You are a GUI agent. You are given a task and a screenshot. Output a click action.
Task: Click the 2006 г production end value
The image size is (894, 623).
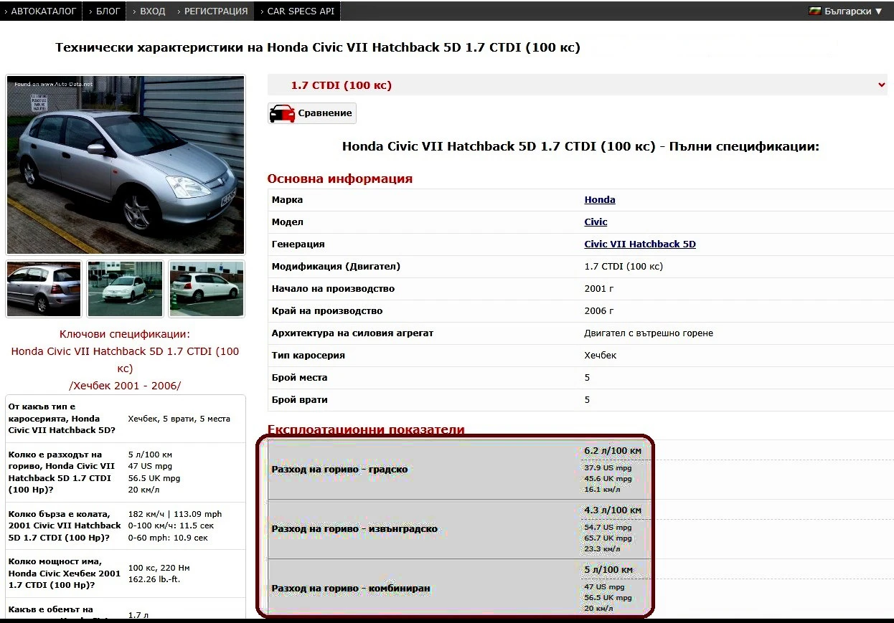point(599,311)
